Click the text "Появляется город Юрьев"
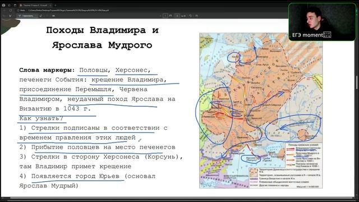This screenshot has height=202, width=359. pos(75,176)
